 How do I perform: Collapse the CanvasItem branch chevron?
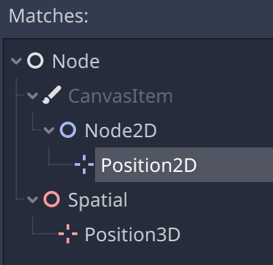(33, 96)
